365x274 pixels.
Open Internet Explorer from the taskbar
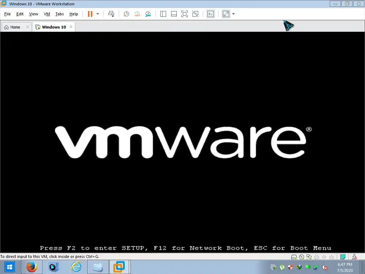pos(76,267)
